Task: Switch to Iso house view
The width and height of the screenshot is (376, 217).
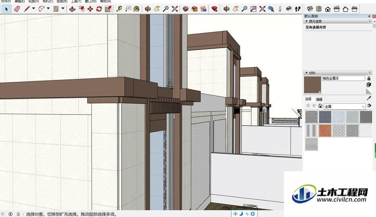Action: pos(310,9)
